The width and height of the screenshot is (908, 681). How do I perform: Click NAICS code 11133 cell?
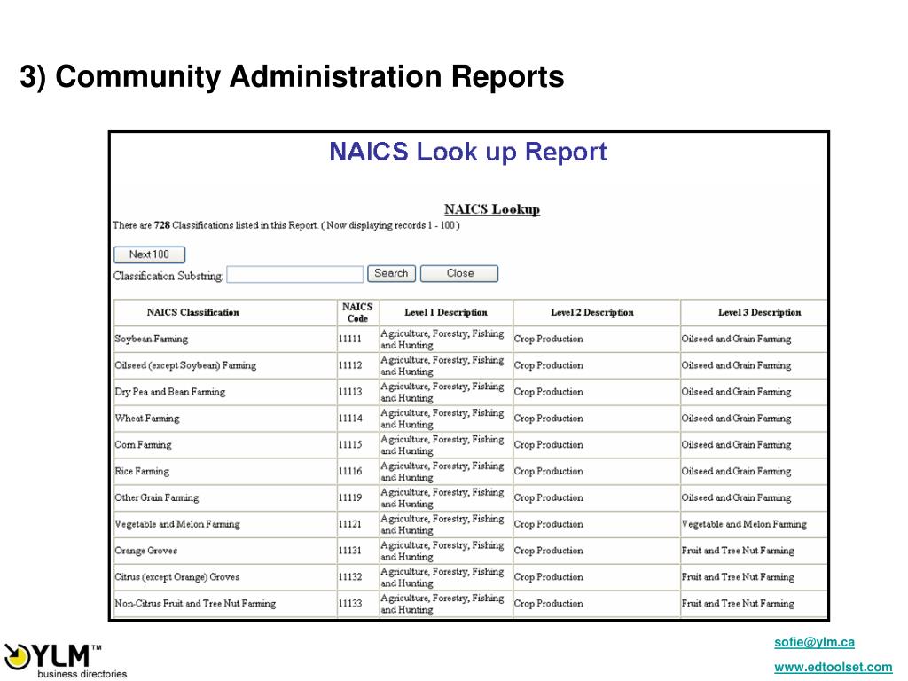click(x=350, y=603)
